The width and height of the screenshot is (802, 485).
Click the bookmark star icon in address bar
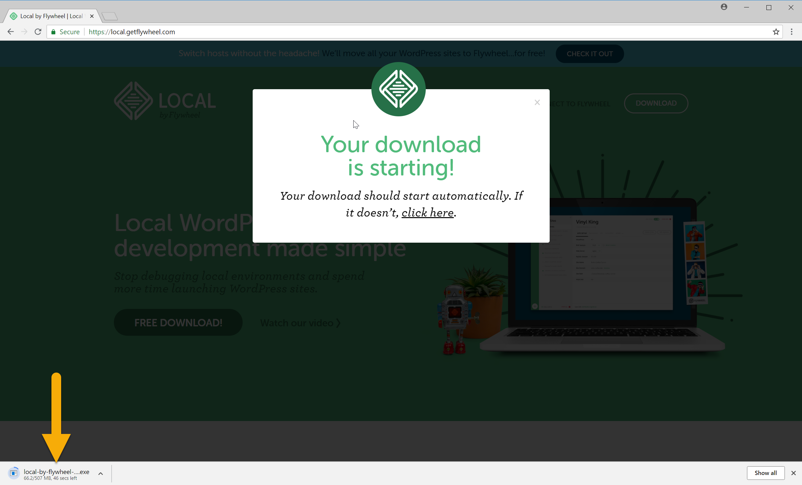pyautogui.click(x=776, y=31)
